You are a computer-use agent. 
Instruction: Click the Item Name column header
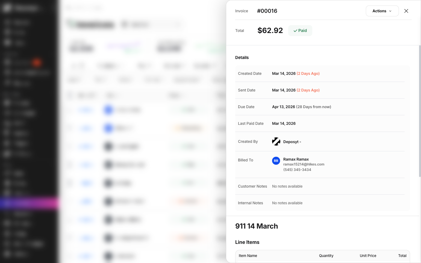248,256
